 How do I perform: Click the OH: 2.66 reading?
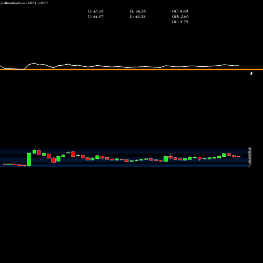[x=180, y=17]
